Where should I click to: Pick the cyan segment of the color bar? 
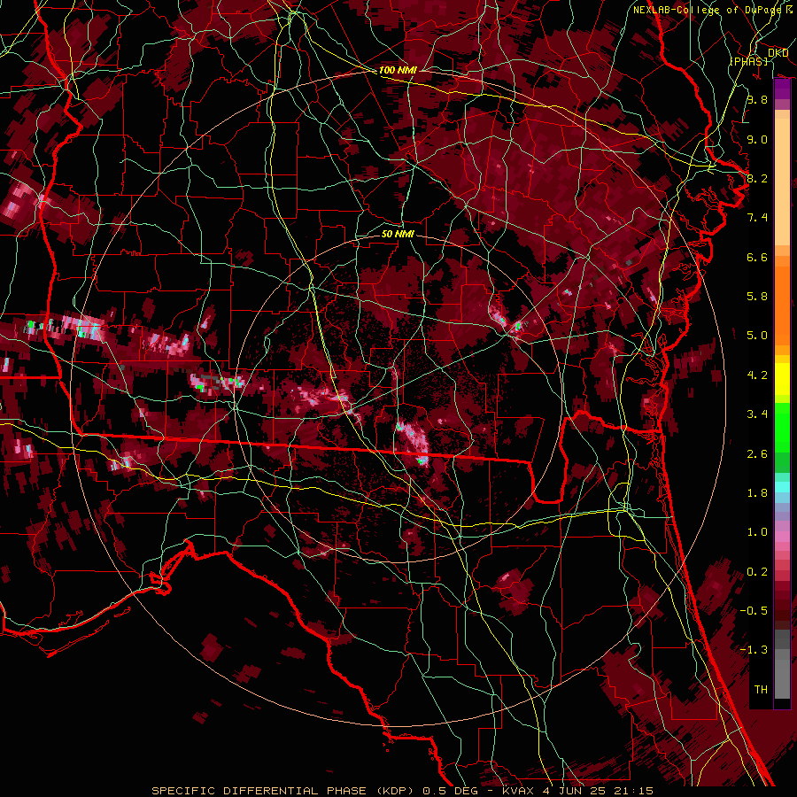pyautogui.click(x=782, y=487)
